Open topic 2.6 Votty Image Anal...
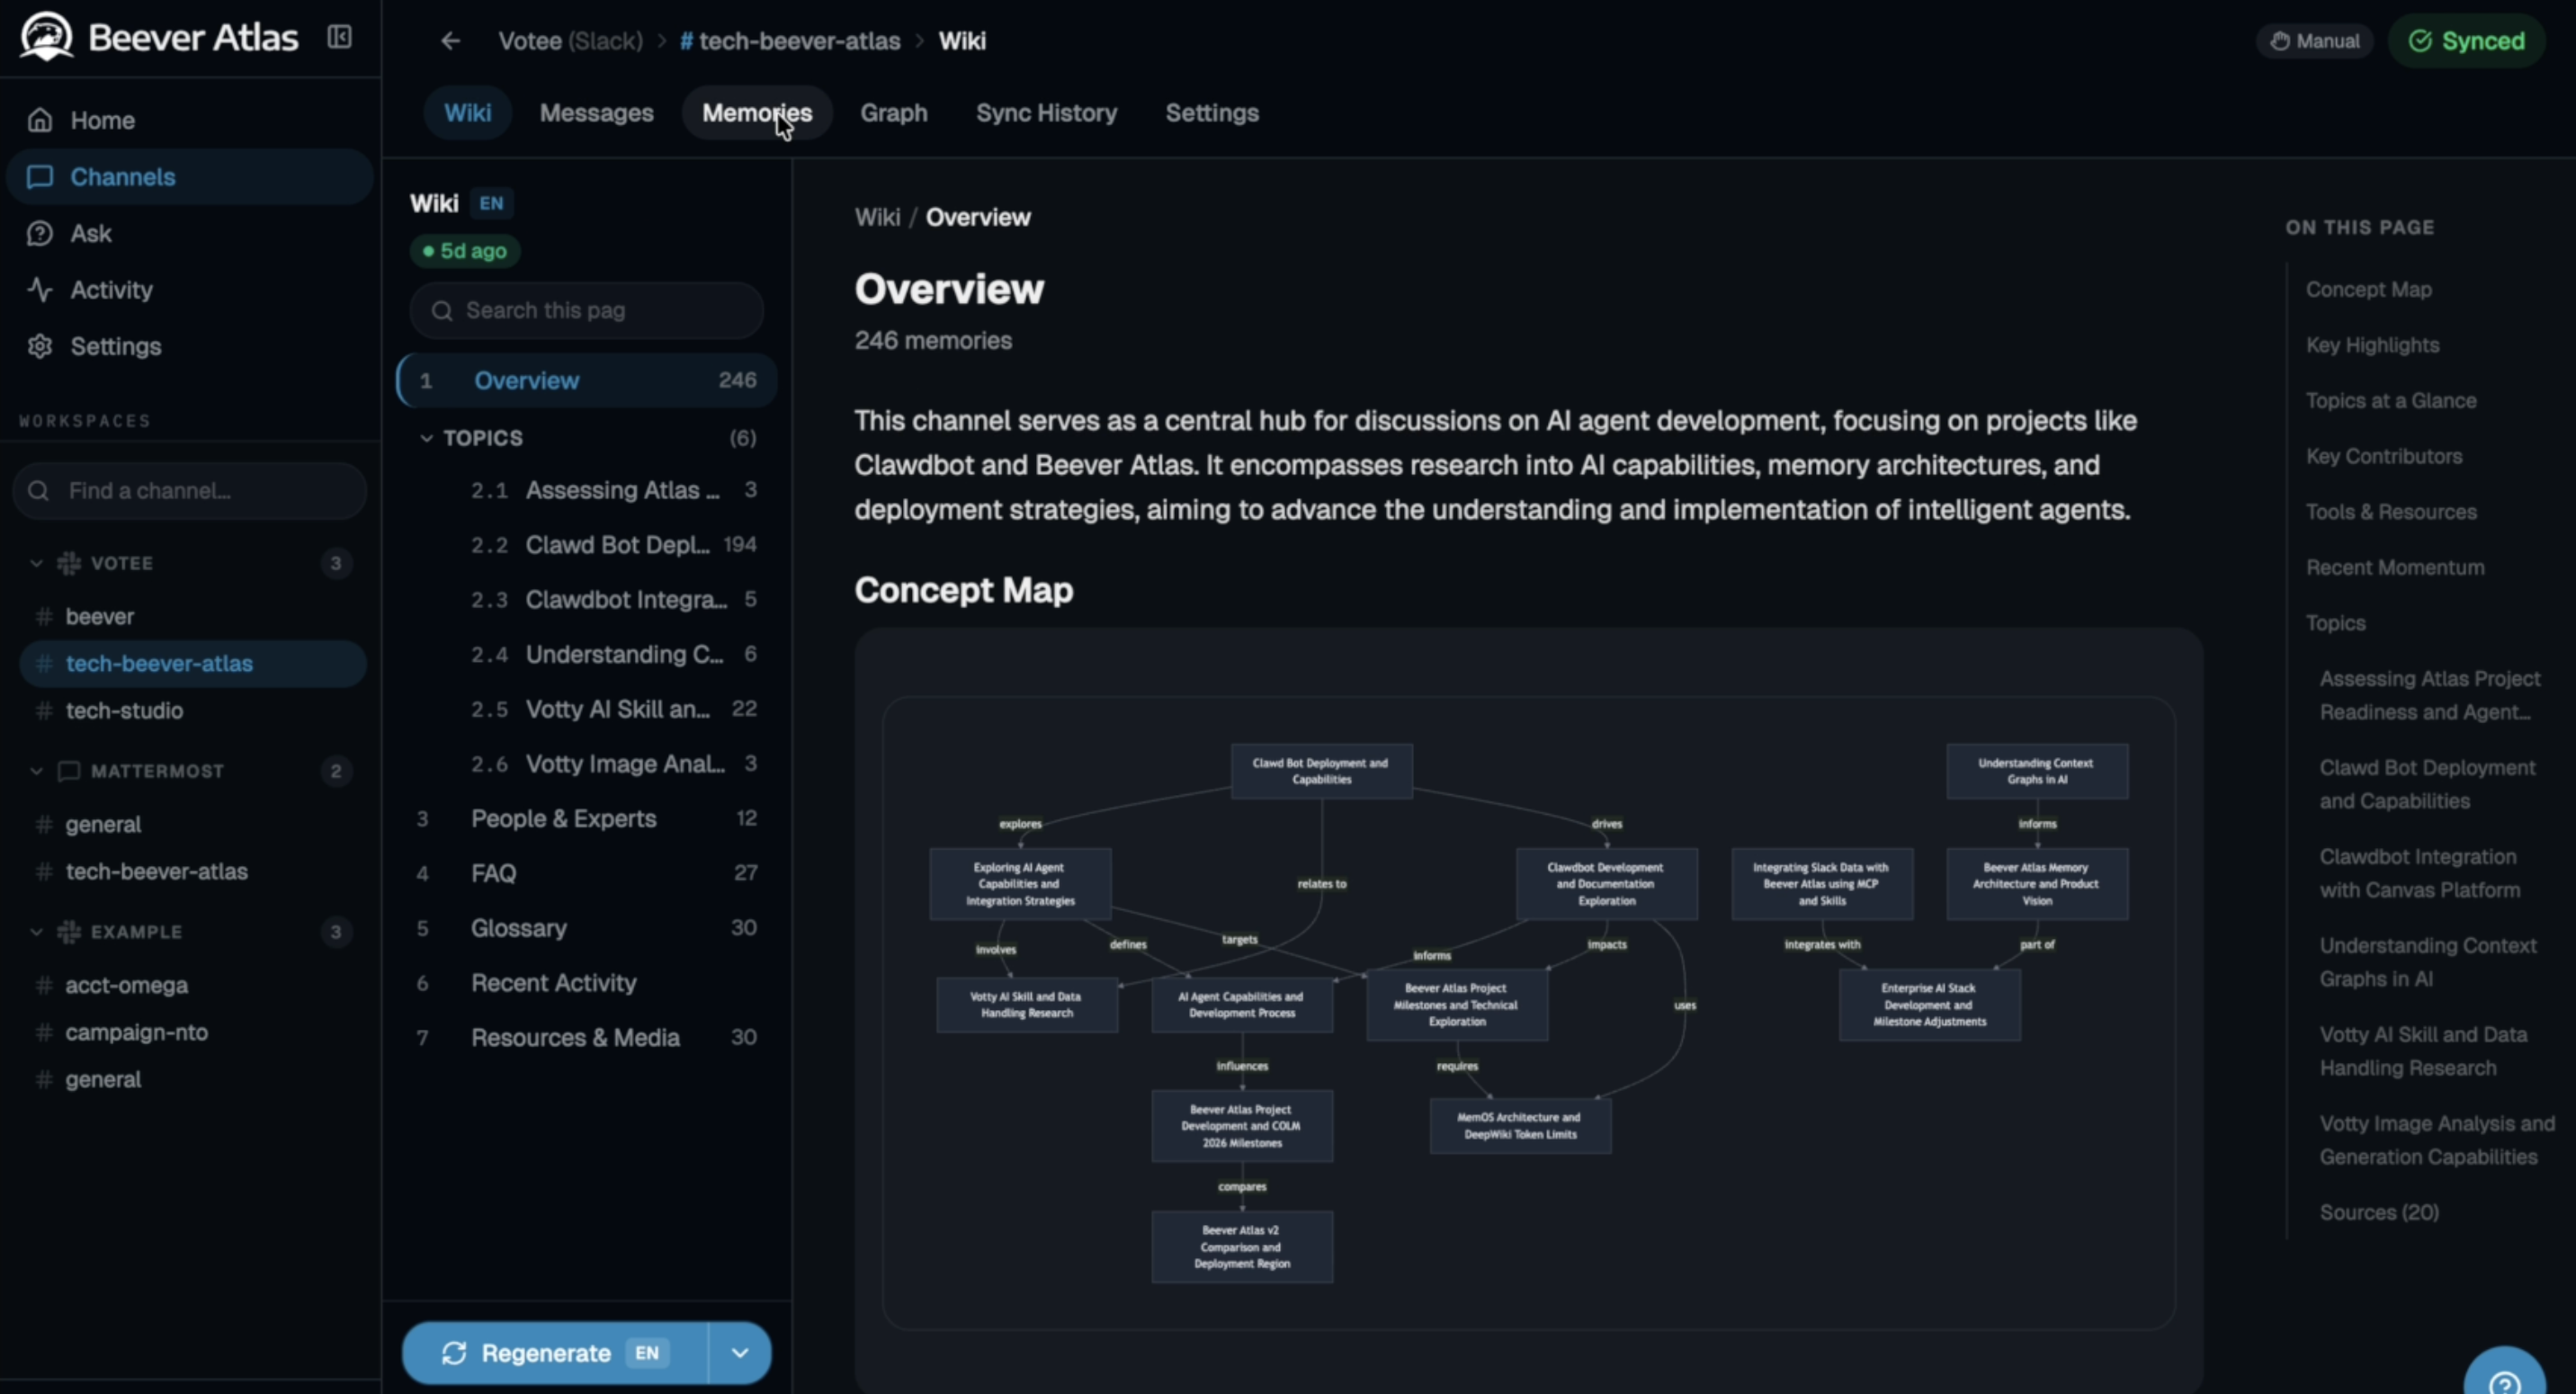The height and width of the screenshot is (1394, 2576). click(x=613, y=764)
